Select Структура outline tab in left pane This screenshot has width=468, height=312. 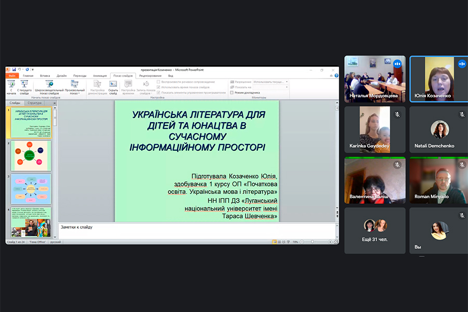click(x=35, y=103)
